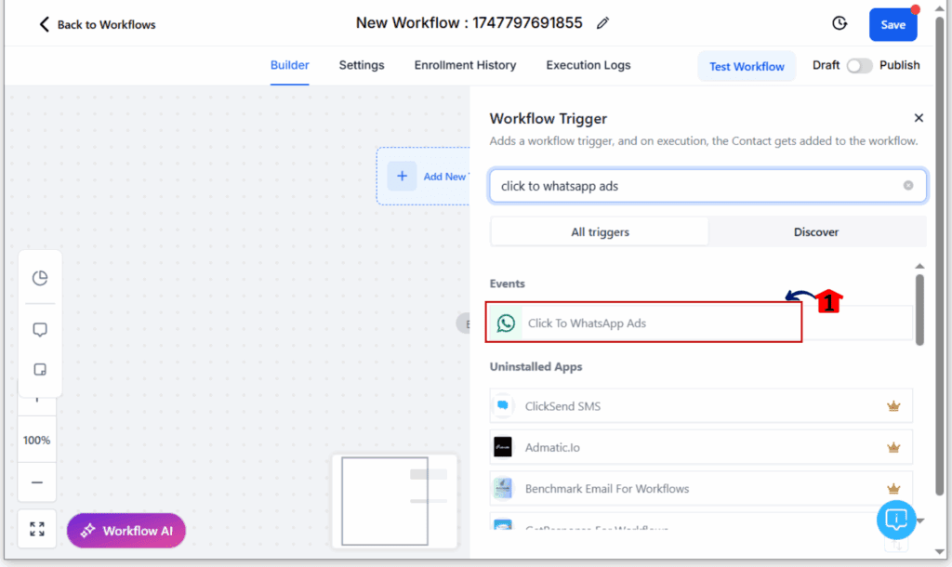Open the stats pie chart icon
Viewport: 952px width, 567px height.
click(x=40, y=278)
